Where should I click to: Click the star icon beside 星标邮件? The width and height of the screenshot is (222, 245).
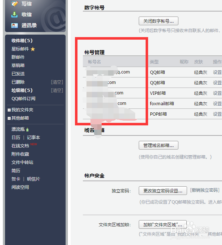click(33, 49)
